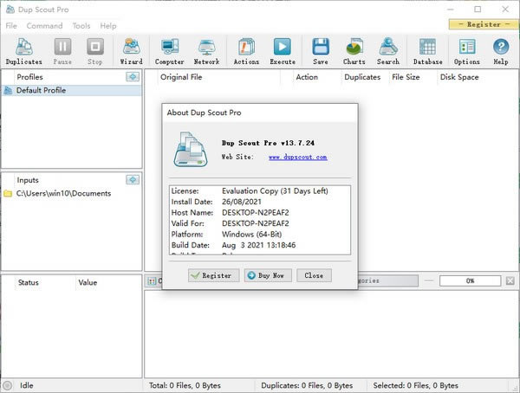The width and height of the screenshot is (520, 393).
Task: Click the Install Date 26/08/2021 row
Action: (x=260, y=202)
